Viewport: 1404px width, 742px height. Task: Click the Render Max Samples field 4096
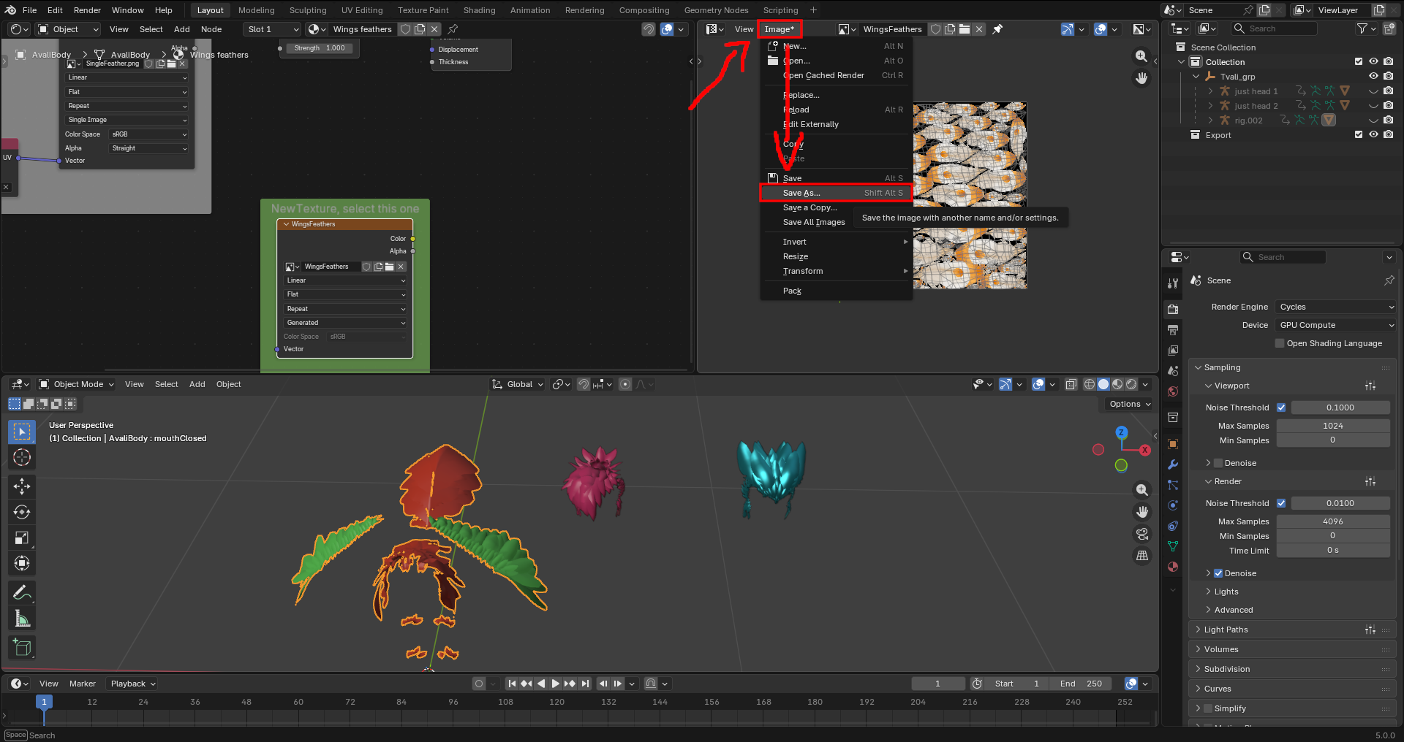point(1332,521)
